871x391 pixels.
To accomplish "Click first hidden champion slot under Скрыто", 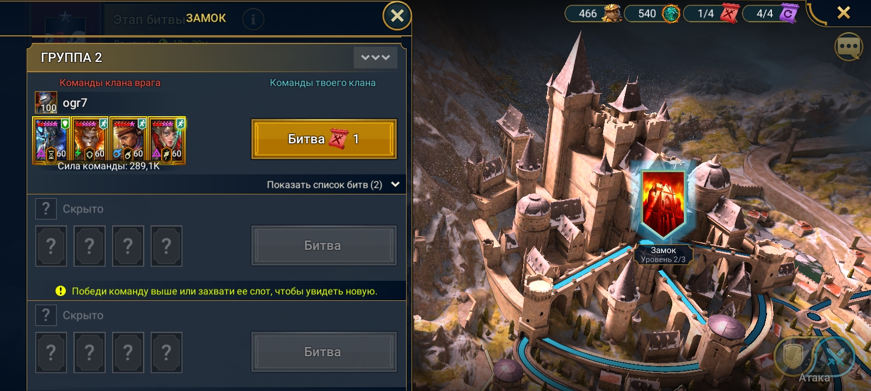I will coord(51,246).
